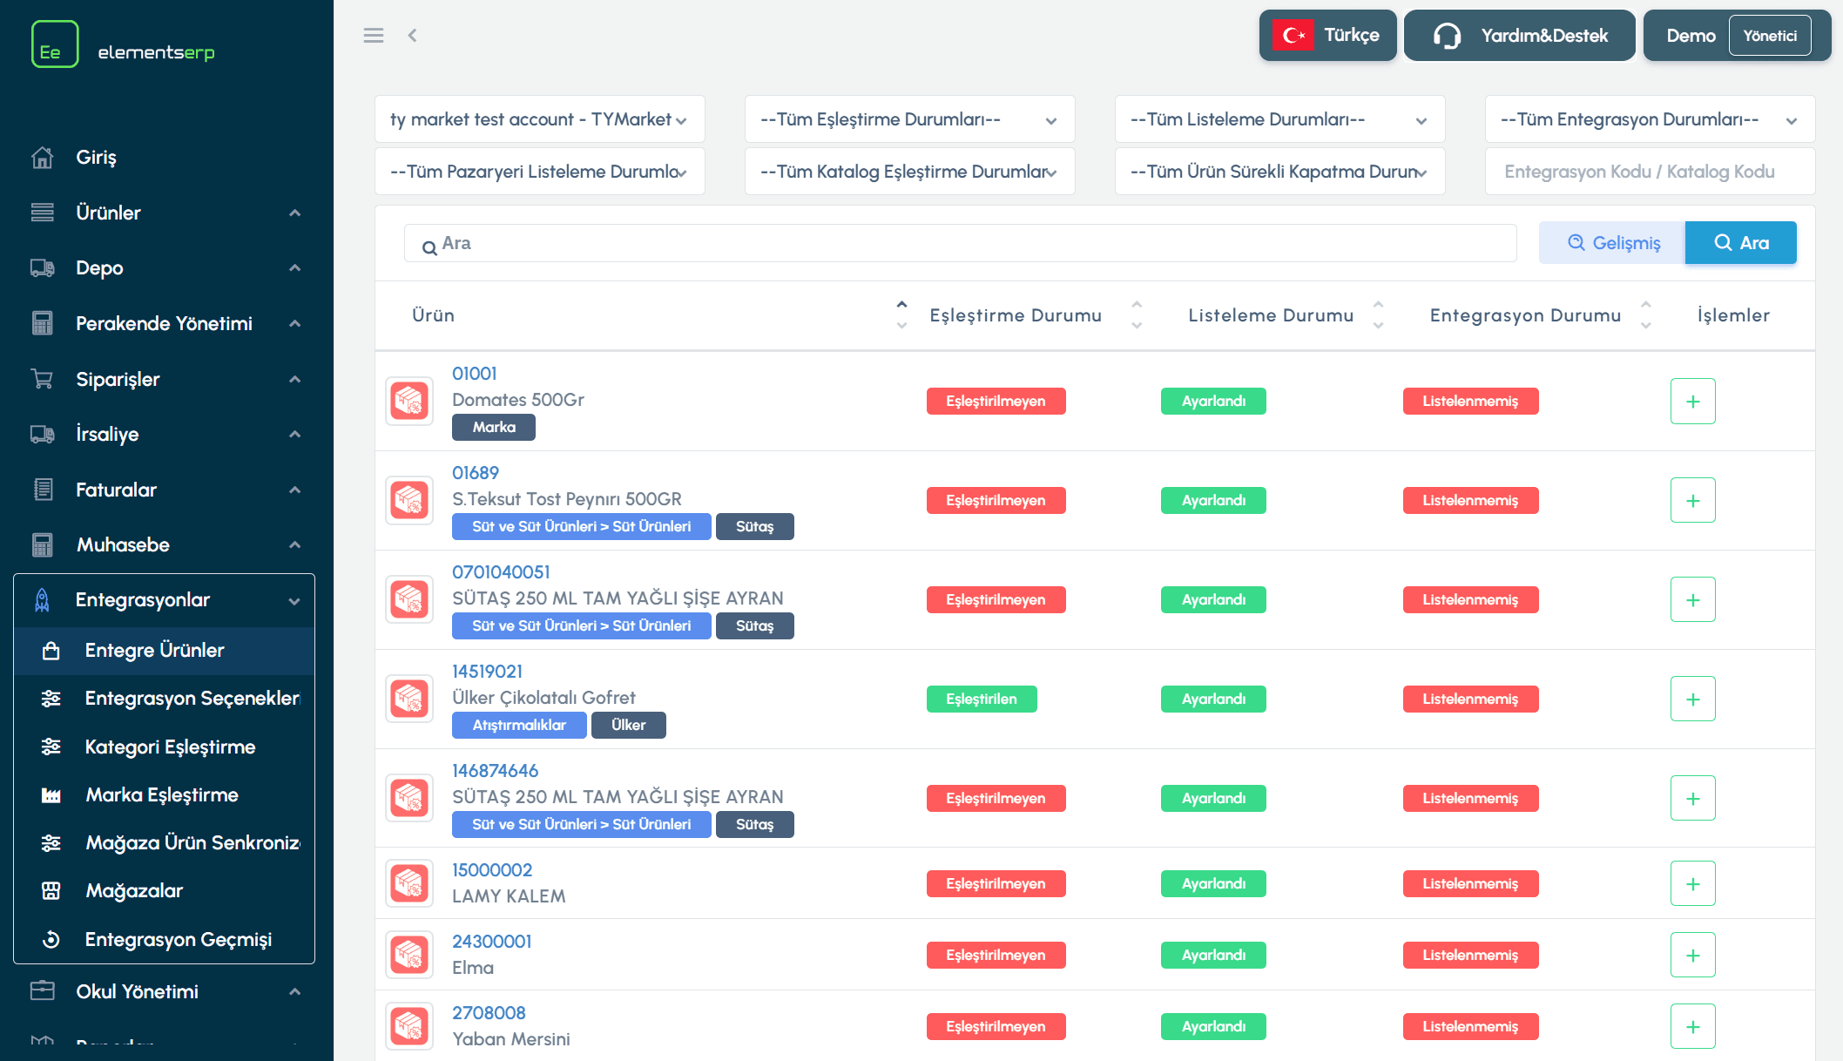The height and width of the screenshot is (1061, 1843).
Task: Click the plus icon for Domates 500Gr
Action: tap(1692, 402)
